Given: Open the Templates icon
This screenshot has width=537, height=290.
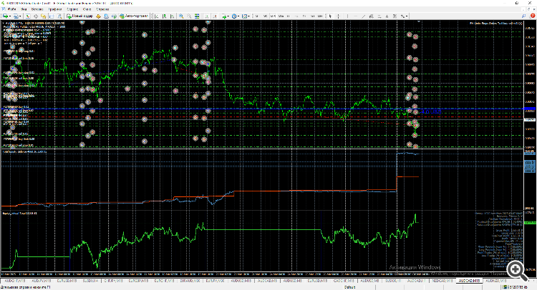Looking at the screenshot, I should [x=245, y=16].
